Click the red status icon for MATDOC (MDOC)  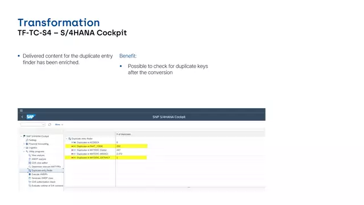point(73,154)
